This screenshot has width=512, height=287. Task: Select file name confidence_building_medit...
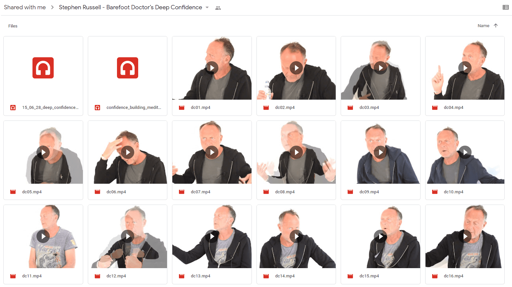(134, 108)
